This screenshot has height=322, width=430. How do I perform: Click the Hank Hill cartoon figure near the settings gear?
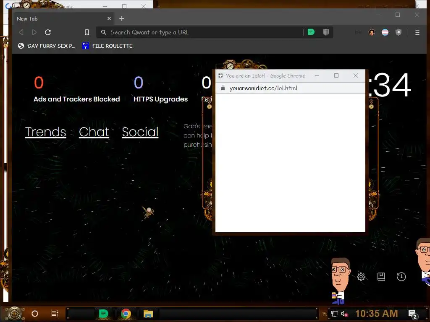click(340, 281)
